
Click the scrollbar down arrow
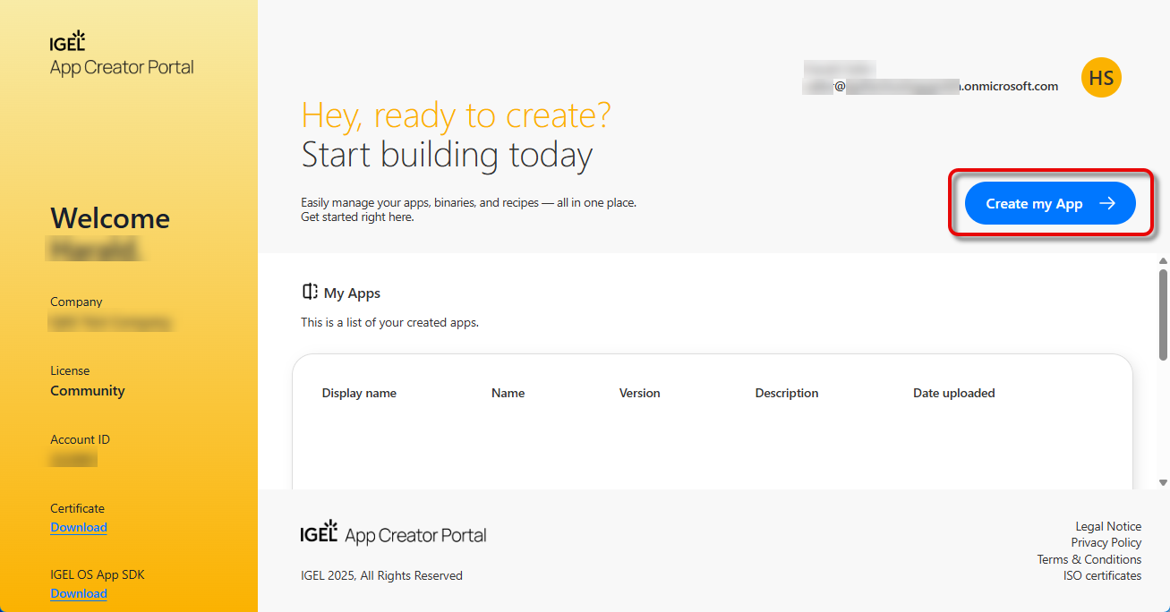pos(1163,482)
